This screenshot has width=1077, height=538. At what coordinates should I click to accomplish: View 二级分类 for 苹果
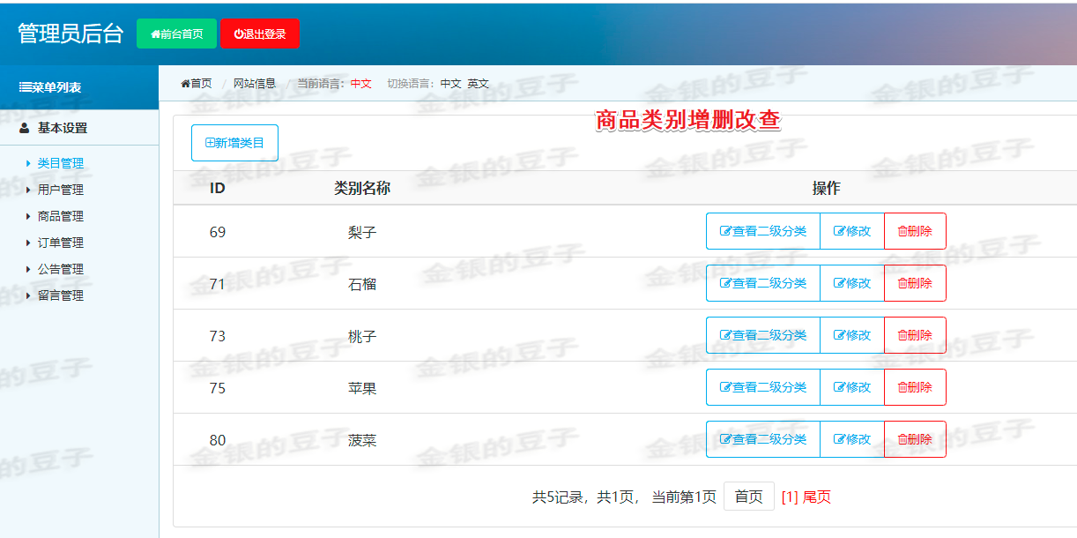[x=763, y=387]
